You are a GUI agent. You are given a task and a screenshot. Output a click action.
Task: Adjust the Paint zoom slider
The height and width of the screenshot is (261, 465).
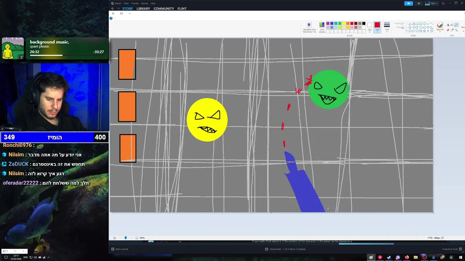pyautogui.click(x=126, y=238)
